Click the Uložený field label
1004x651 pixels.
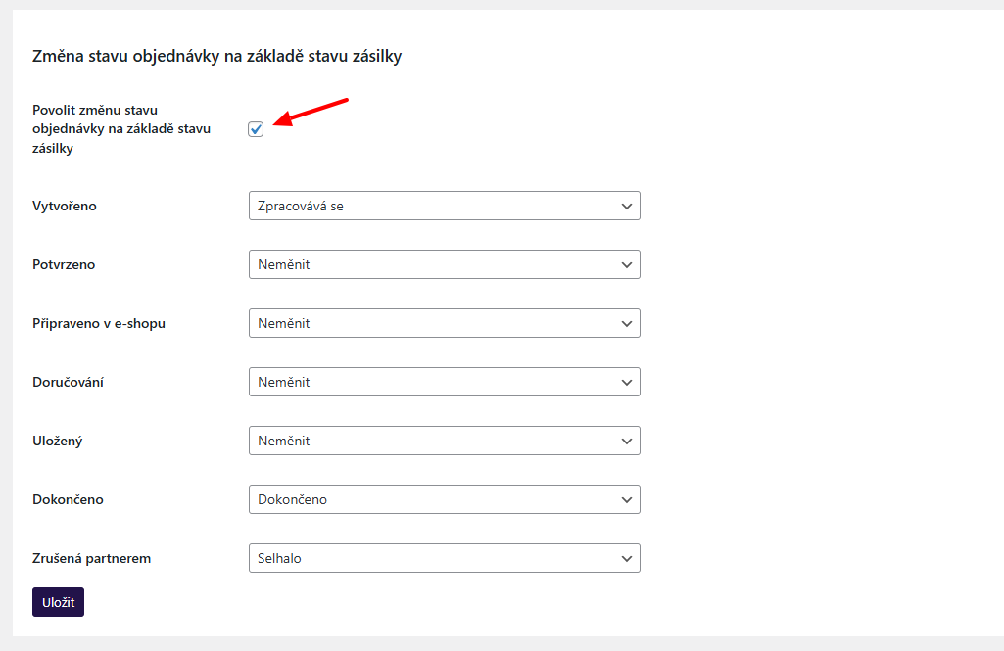tap(57, 441)
